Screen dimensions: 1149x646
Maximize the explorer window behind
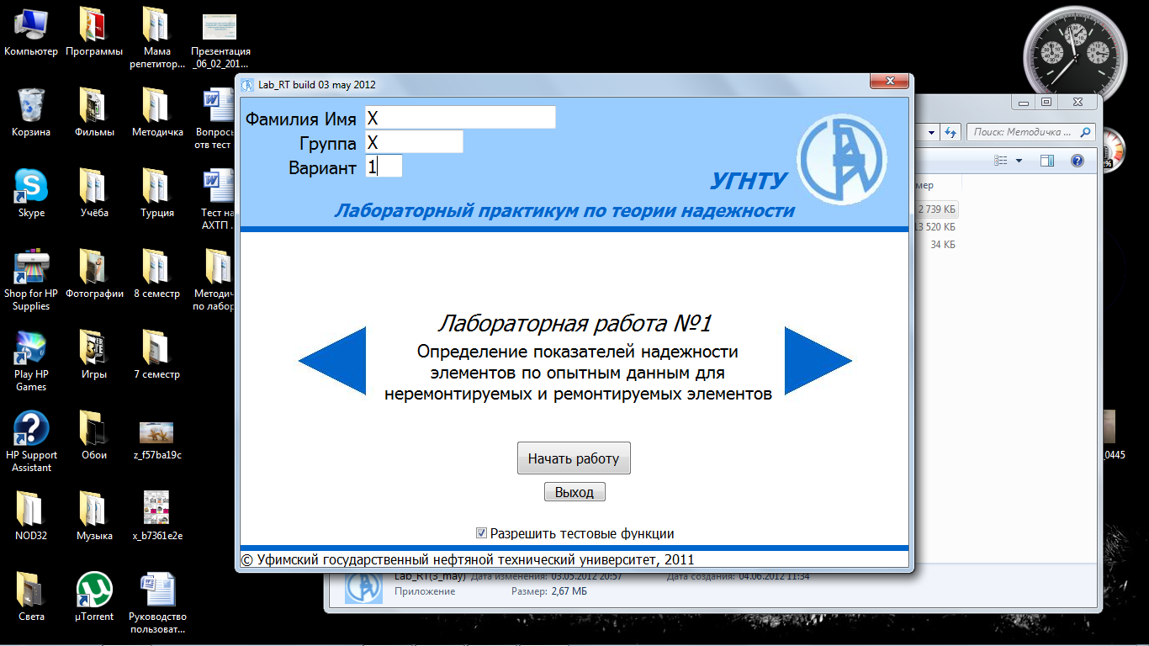click(x=1046, y=102)
